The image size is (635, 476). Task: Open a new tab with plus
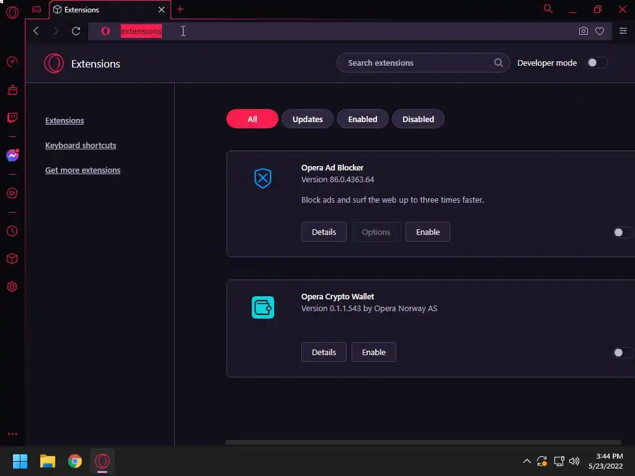180,9
